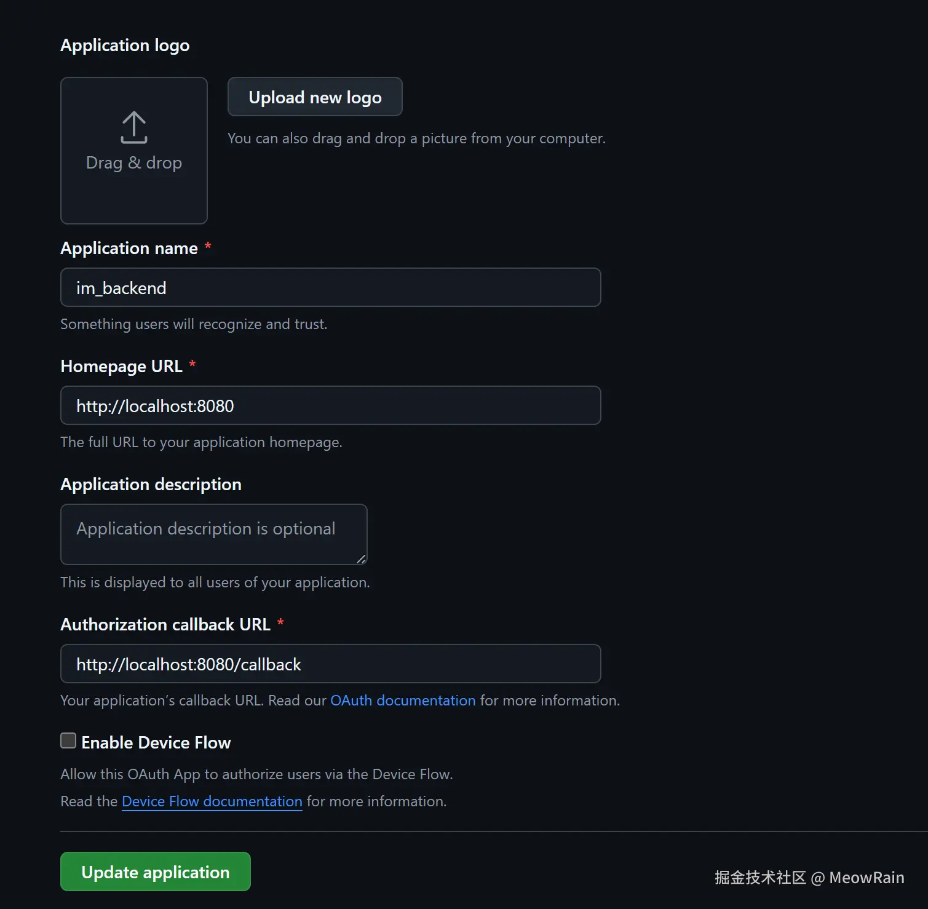Click the Application description label
Screen dimensions: 928x909
(x=151, y=484)
